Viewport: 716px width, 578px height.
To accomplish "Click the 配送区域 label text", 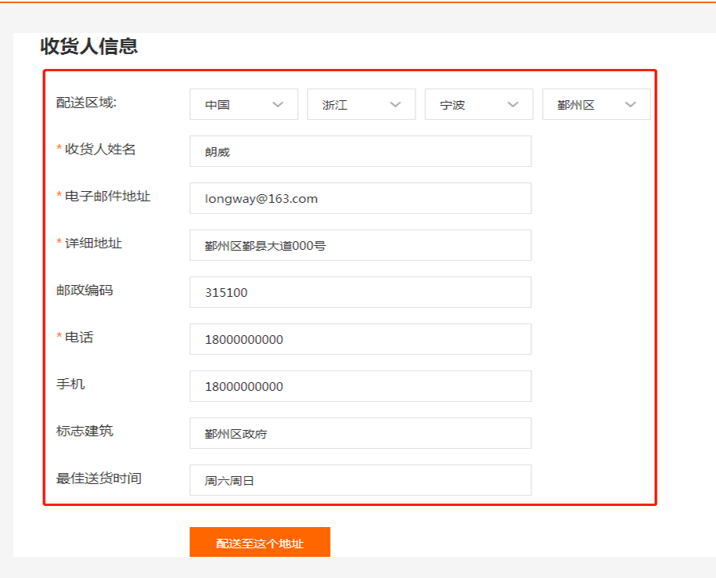I will pyautogui.click(x=86, y=103).
